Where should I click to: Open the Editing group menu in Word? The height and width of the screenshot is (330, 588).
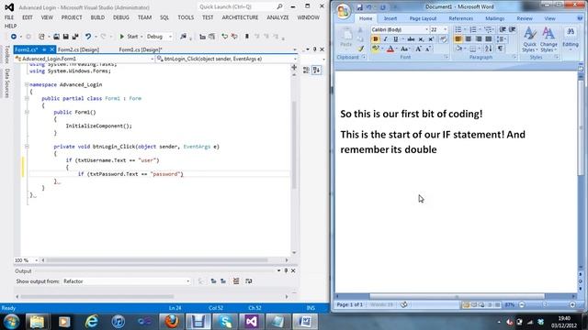tap(571, 38)
